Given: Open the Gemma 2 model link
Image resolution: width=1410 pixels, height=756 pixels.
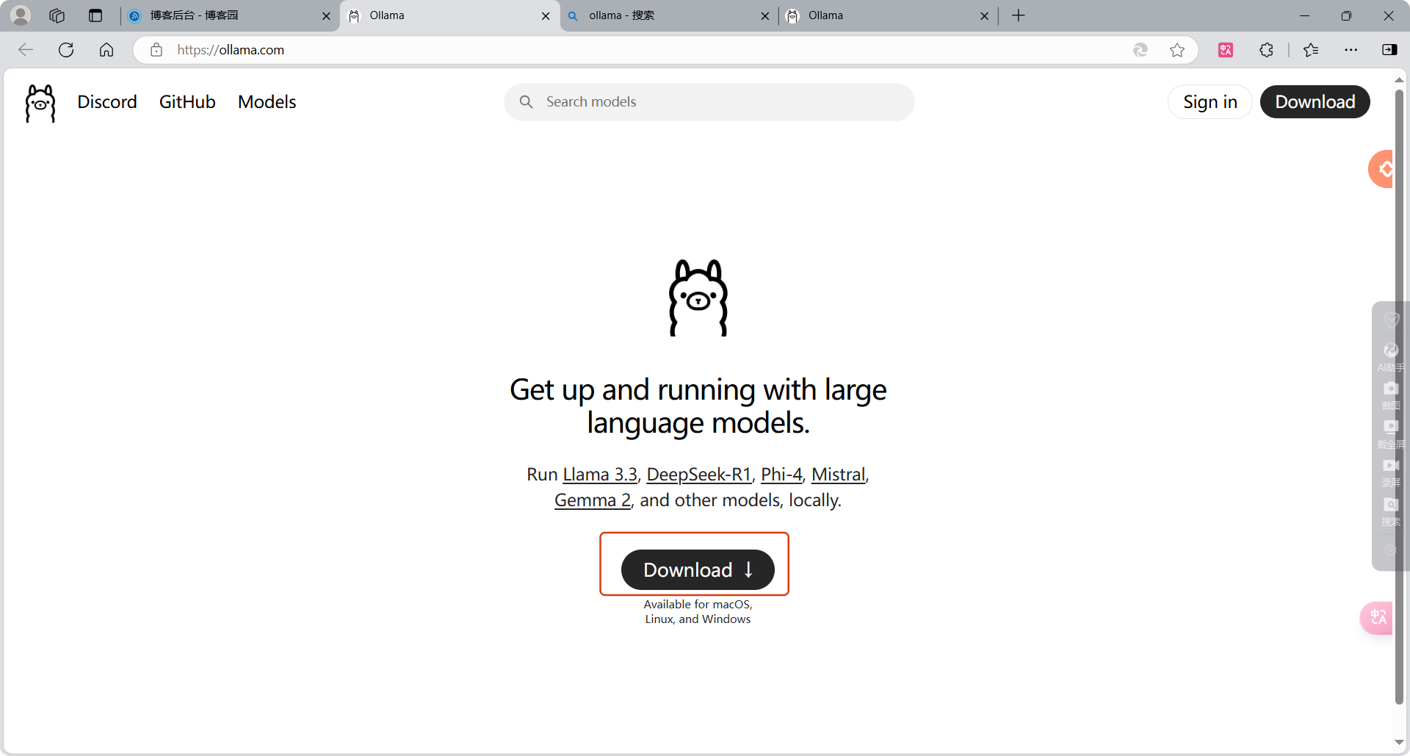Looking at the screenshot, I should 593,500.
